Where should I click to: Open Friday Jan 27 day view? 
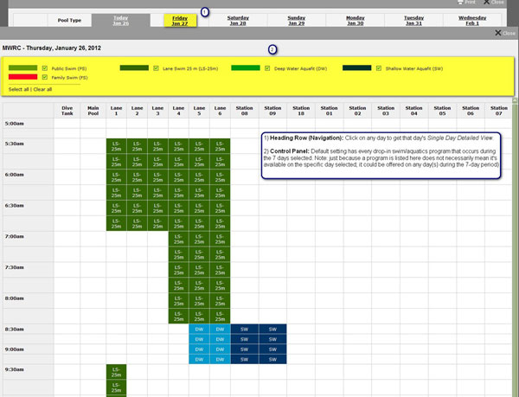pyautogui.click(x=180, y=20)
